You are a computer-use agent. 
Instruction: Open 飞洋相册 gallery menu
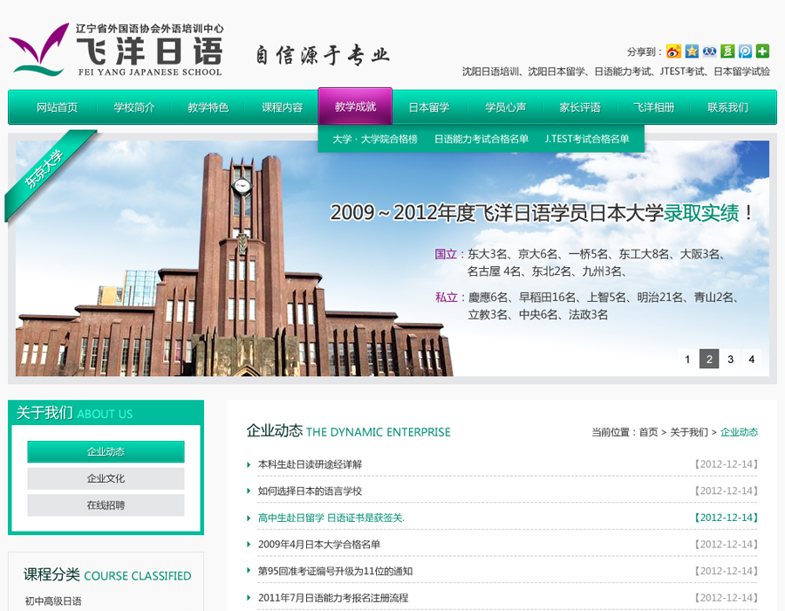point(654,107)
